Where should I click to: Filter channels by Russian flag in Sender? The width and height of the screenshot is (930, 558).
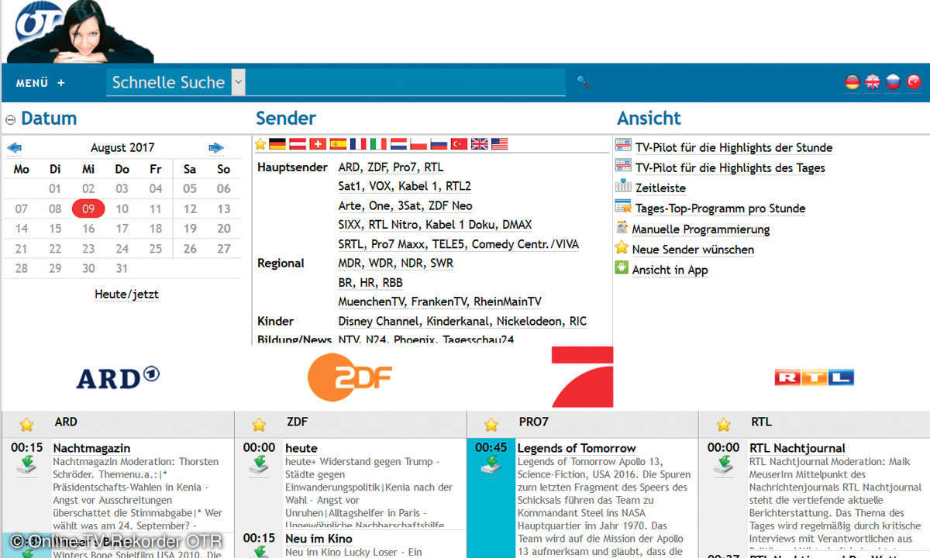click(x=439, y=144)
